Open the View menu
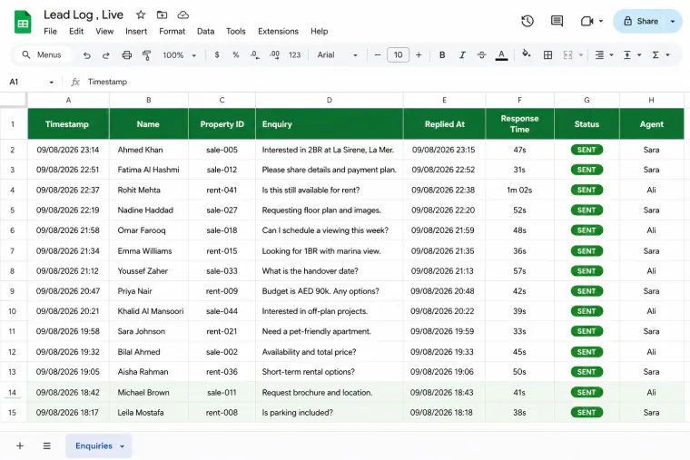Screen dimensions: 690x460 coord(104,31)
